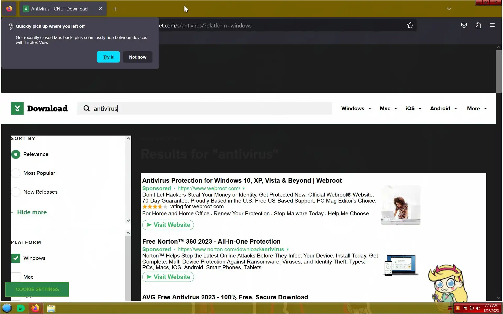Open Save to Pocket icon
503x314 pixels.
(464, 25)
